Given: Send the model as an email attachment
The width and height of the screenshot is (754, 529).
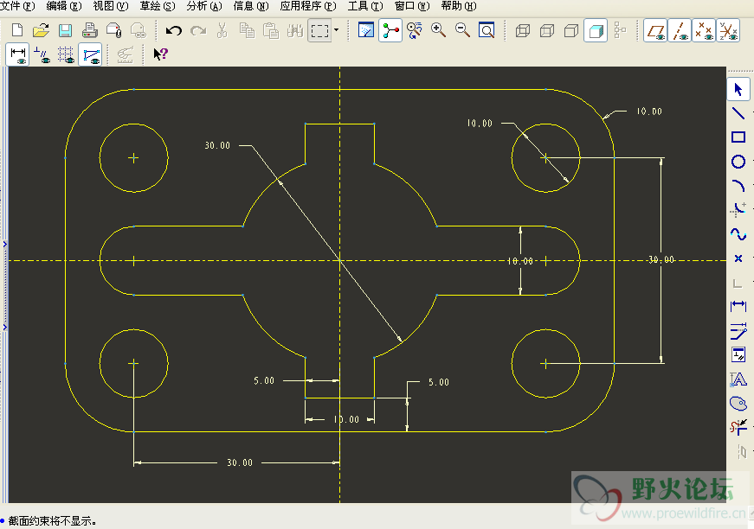Looking at the screenshot, I should (x=114, y=30).
